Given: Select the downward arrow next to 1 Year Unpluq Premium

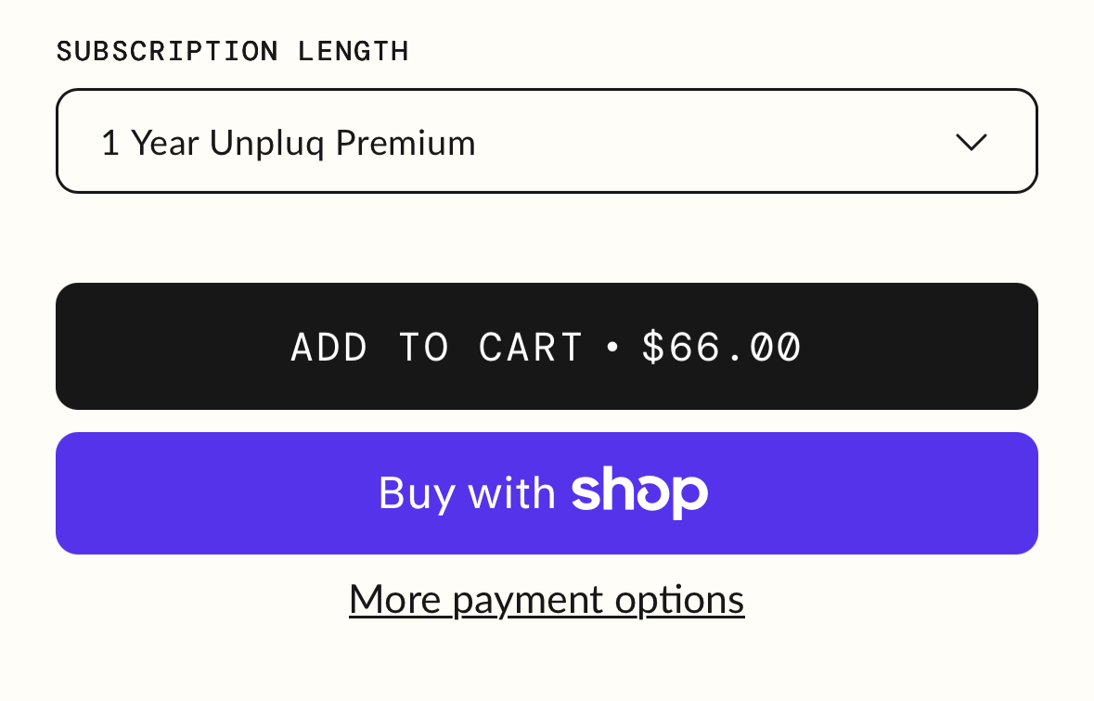Looking at the screenshot, I should [x=971, y=142].
